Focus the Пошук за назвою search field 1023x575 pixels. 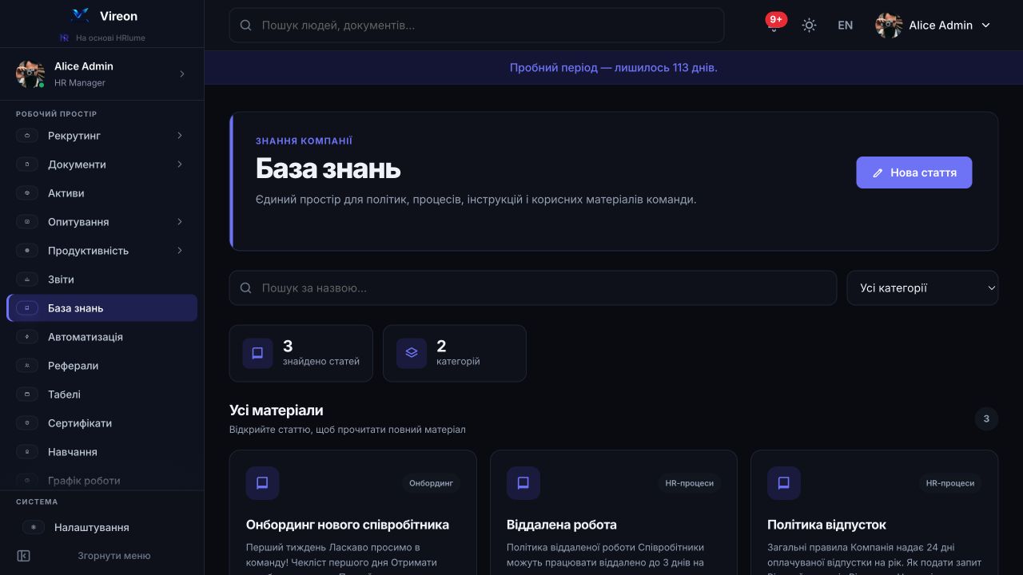click(533, 288)
